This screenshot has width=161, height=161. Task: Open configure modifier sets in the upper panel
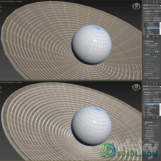[157, 36]
